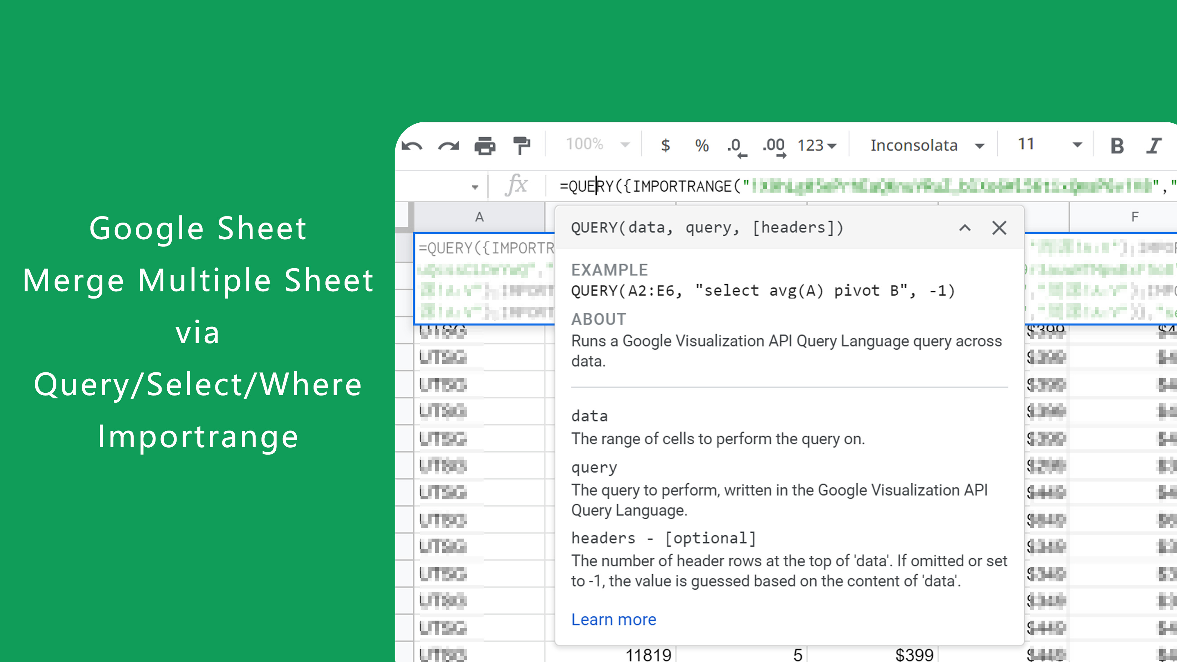Increase decimal places with .00 icon
The height and width of the screenshot is (662, 1177).
point(774,147)
